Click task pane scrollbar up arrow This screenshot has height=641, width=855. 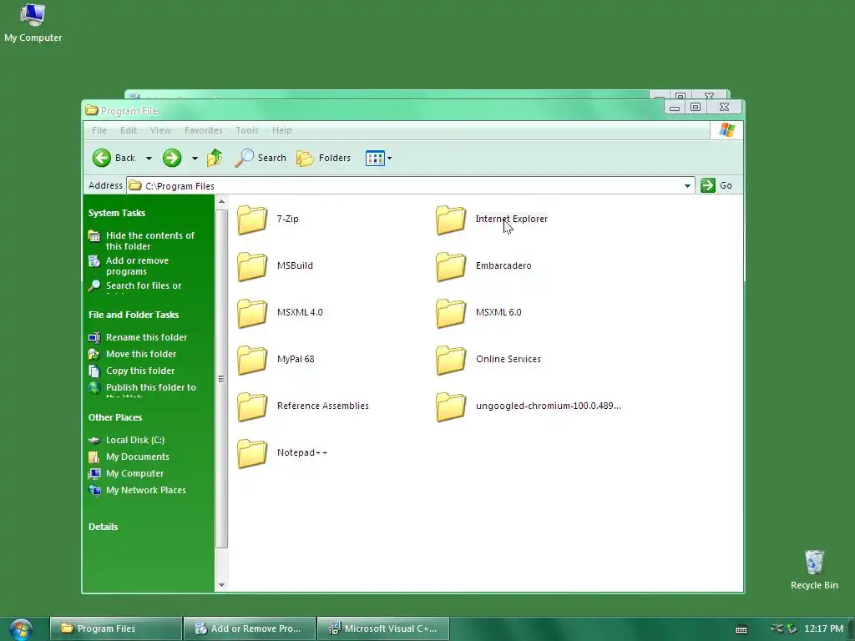pyautogui.click(x=221, y=202)
